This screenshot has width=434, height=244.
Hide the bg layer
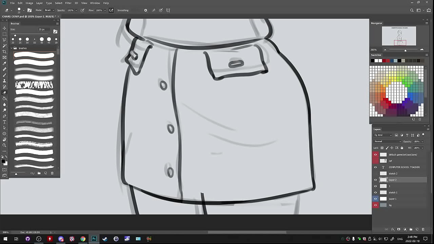point(375,205)
